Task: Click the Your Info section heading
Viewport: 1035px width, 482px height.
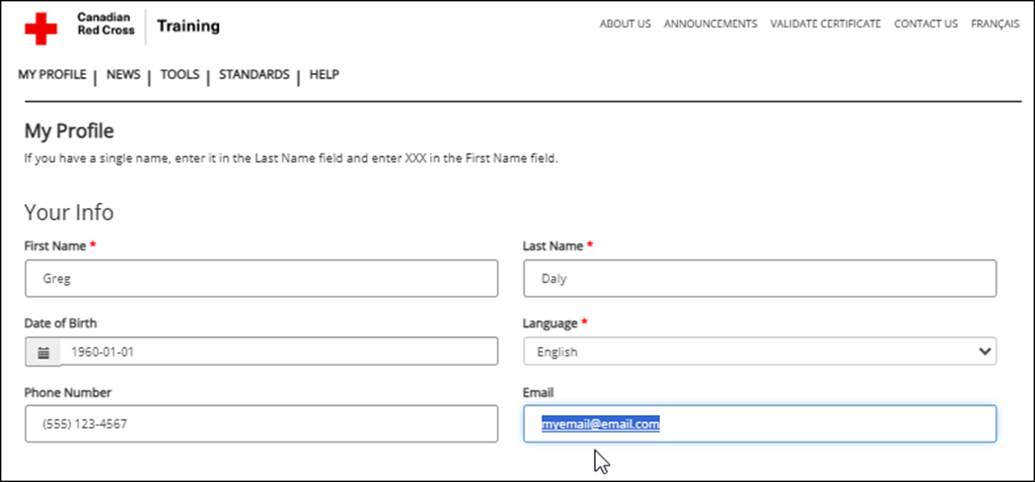Action: pos(69,212)
